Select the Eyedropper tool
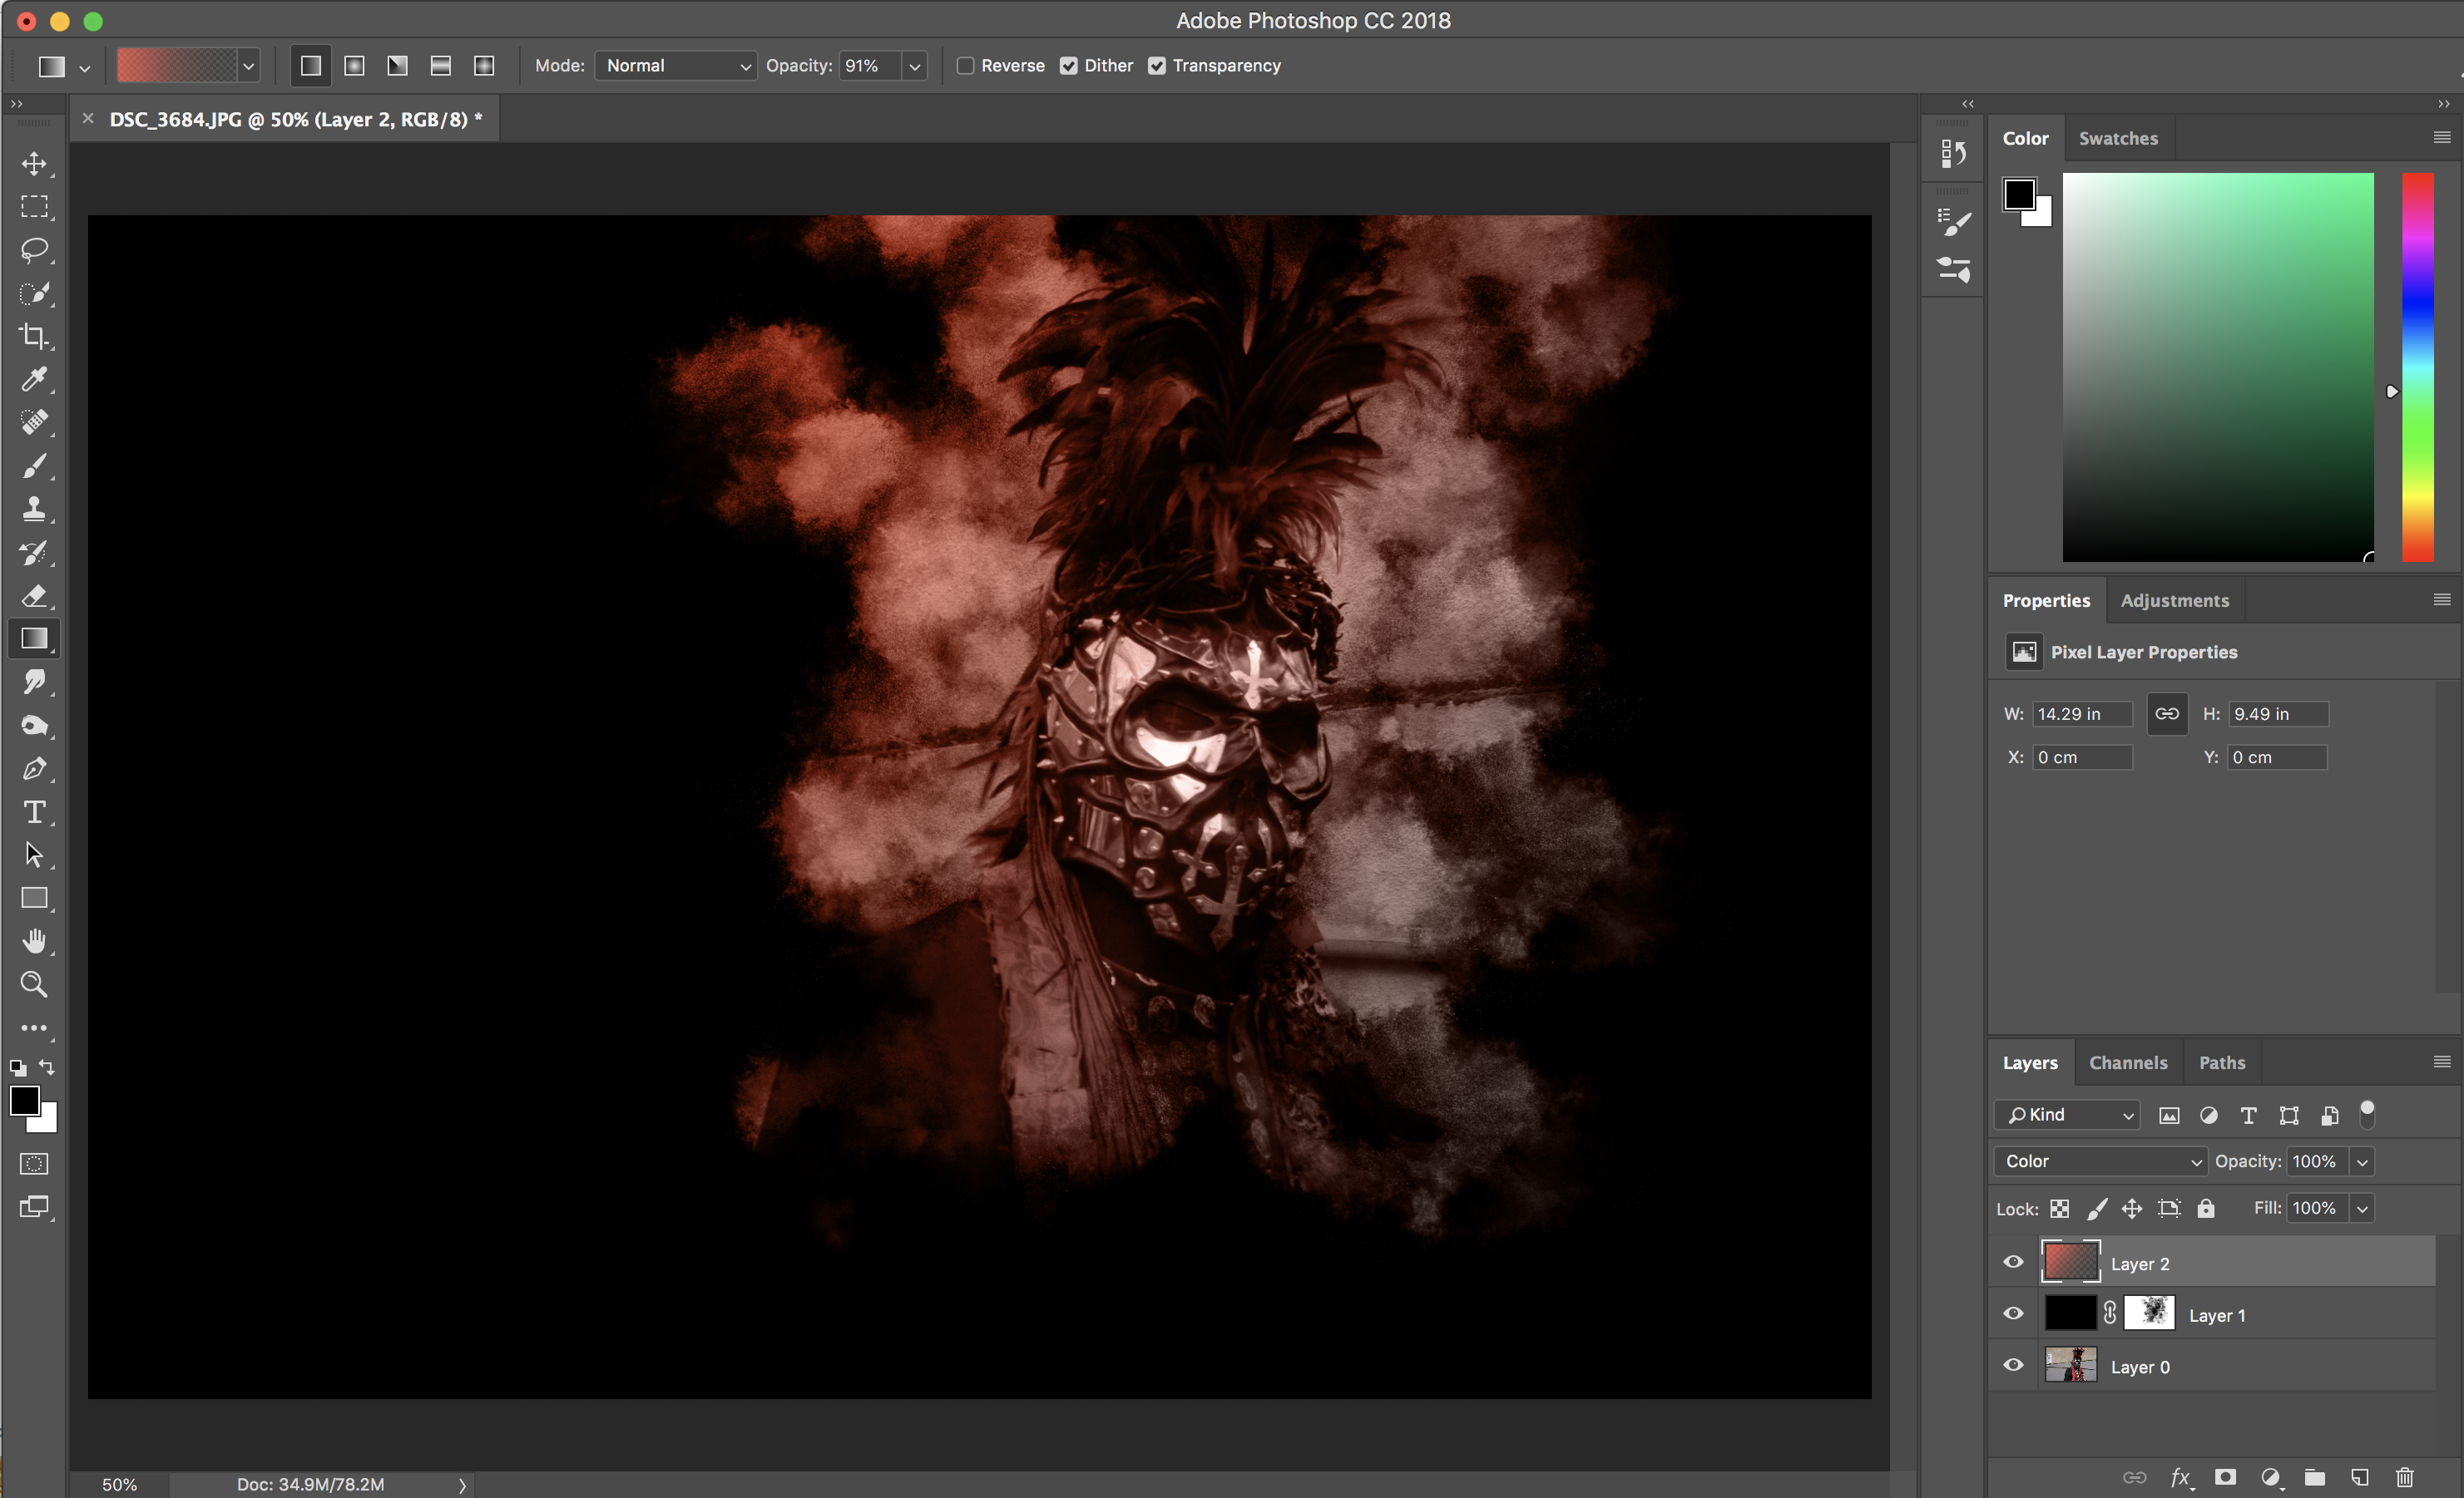Image resolution: width=2464 pixels, height=1498 pixels. coord(34,379)
